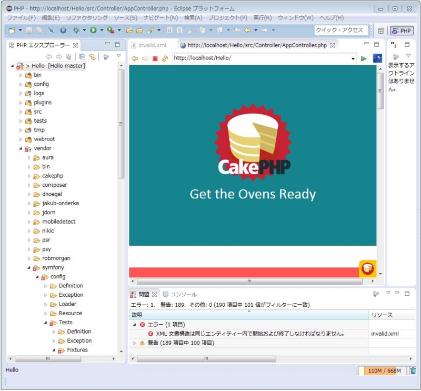The image size is (421, 391).
Task: Expand the cakephp folder node
Action: (29, 176)
